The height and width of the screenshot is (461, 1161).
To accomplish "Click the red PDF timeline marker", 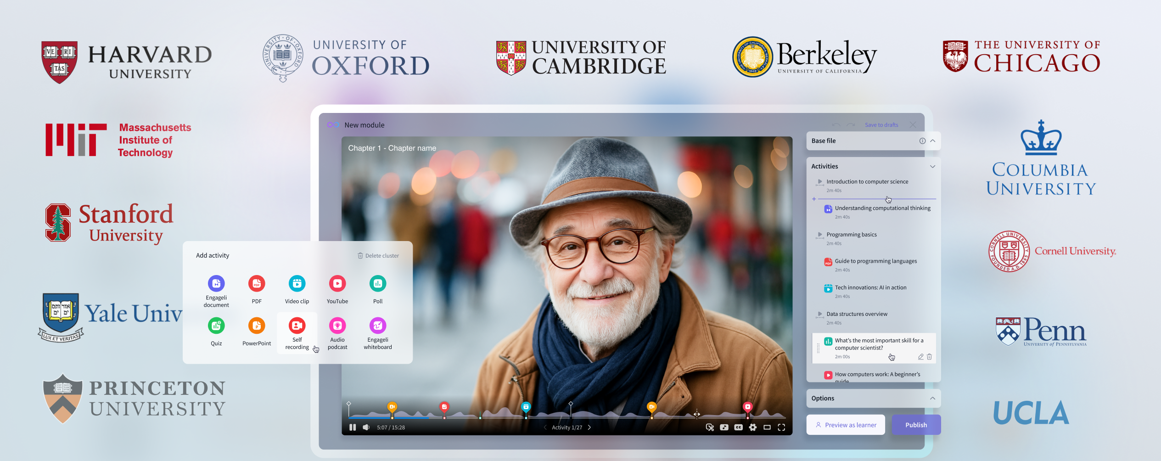I will (x=444, y=407).
